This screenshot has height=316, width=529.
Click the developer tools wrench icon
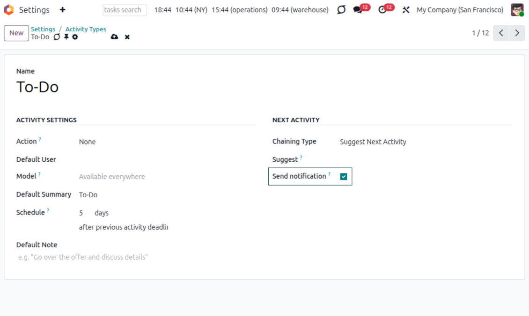pyautogui.click(x=406, y=9)
